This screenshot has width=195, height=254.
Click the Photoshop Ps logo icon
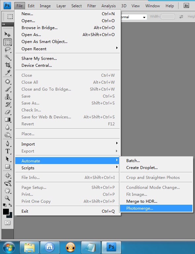tap(7, 6)
